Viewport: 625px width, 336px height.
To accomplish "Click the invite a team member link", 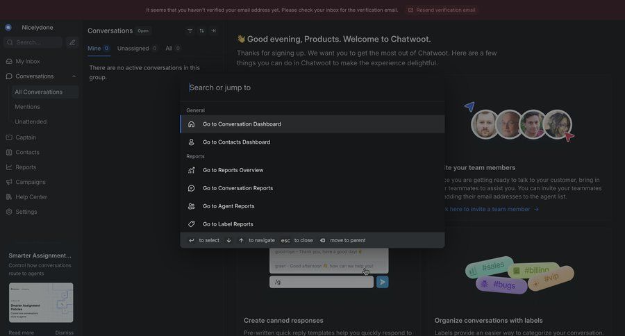I will [x=491, y=209].
